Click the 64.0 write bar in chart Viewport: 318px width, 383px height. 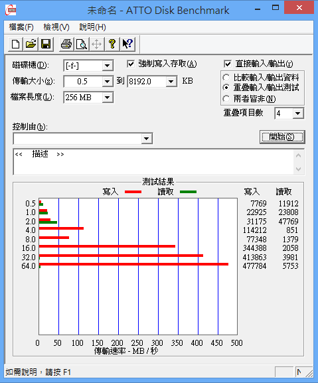coord(133,264)
